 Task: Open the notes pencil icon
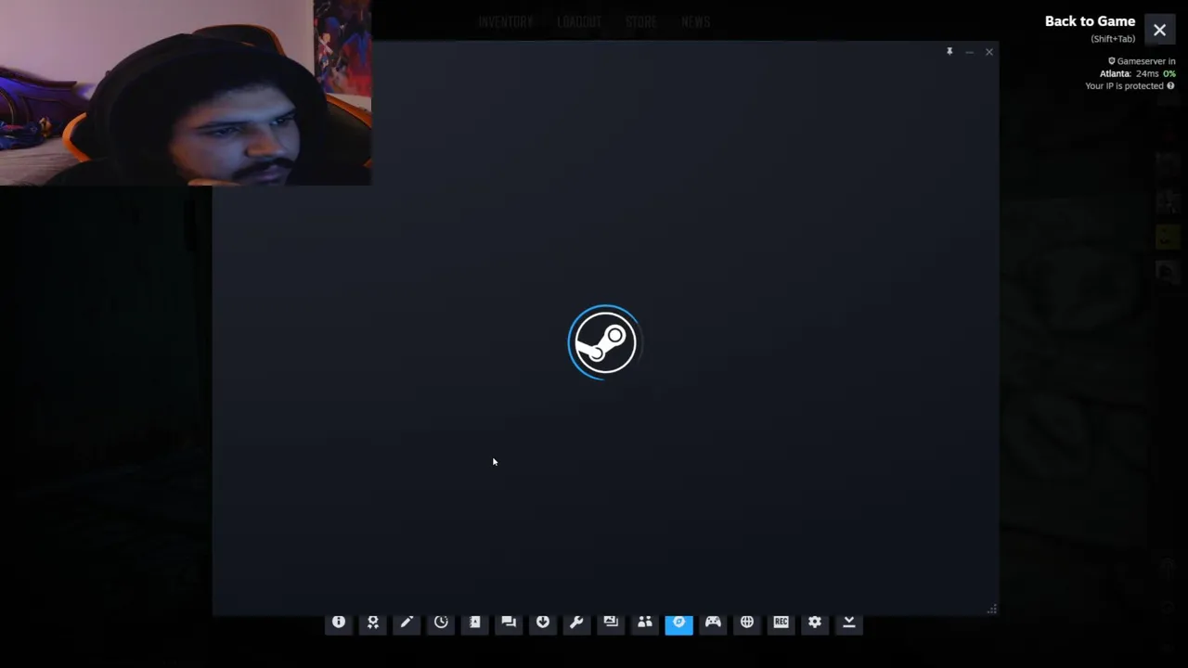click(x=407, y=623)
